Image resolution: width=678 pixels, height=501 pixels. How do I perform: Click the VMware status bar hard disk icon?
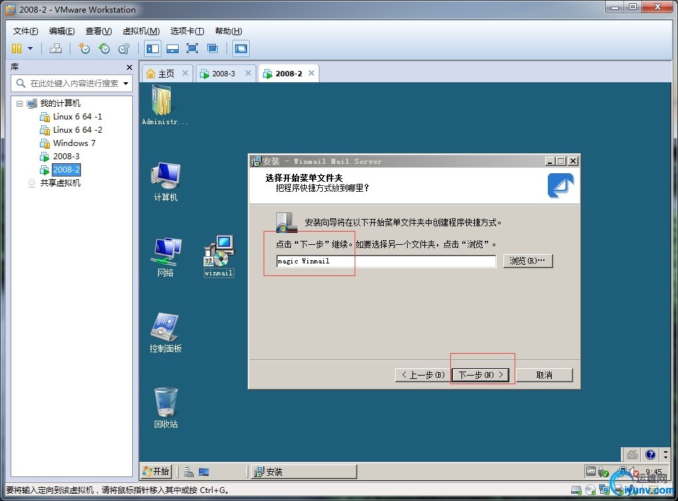click(x=576, y=490)
